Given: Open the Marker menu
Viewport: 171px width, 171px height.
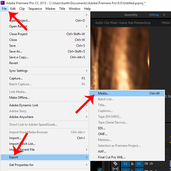Looking at the screenshot, I should (50, 9).
